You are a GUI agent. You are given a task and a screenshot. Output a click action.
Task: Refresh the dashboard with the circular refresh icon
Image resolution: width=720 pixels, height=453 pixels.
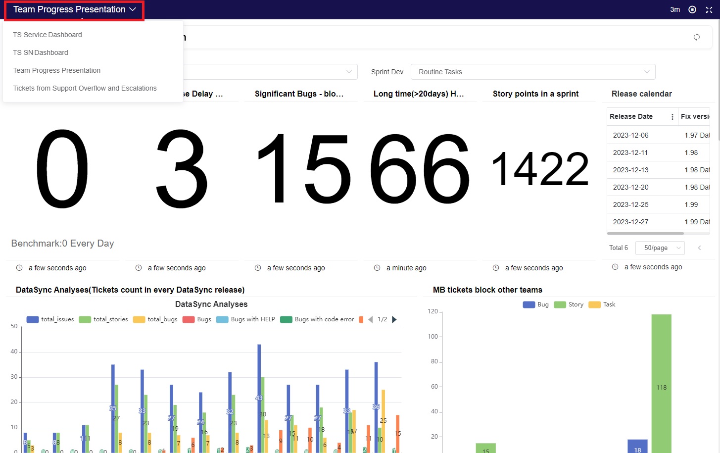click(x=697, y=37)
